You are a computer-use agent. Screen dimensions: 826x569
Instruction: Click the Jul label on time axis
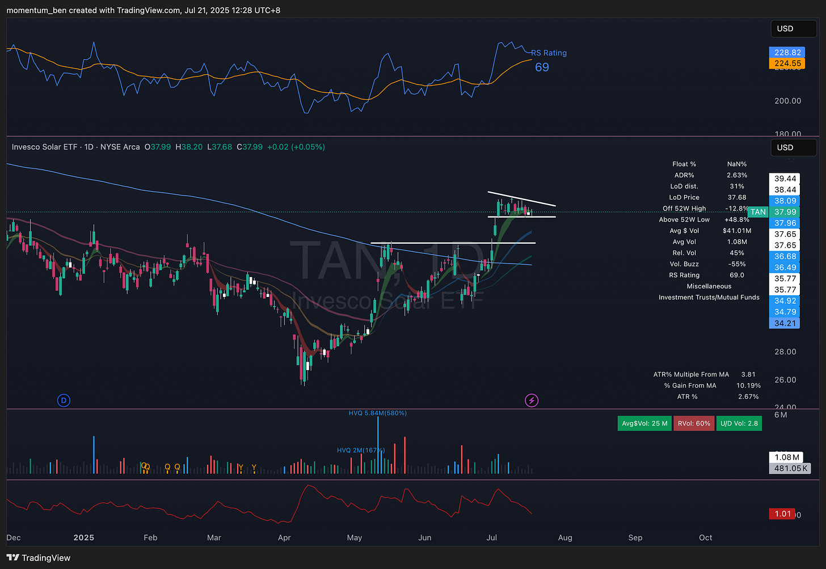point(492,537)
